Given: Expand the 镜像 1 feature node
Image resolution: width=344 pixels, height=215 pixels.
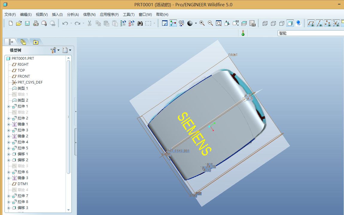Looking at the screenshot, I should pos(9,124).
